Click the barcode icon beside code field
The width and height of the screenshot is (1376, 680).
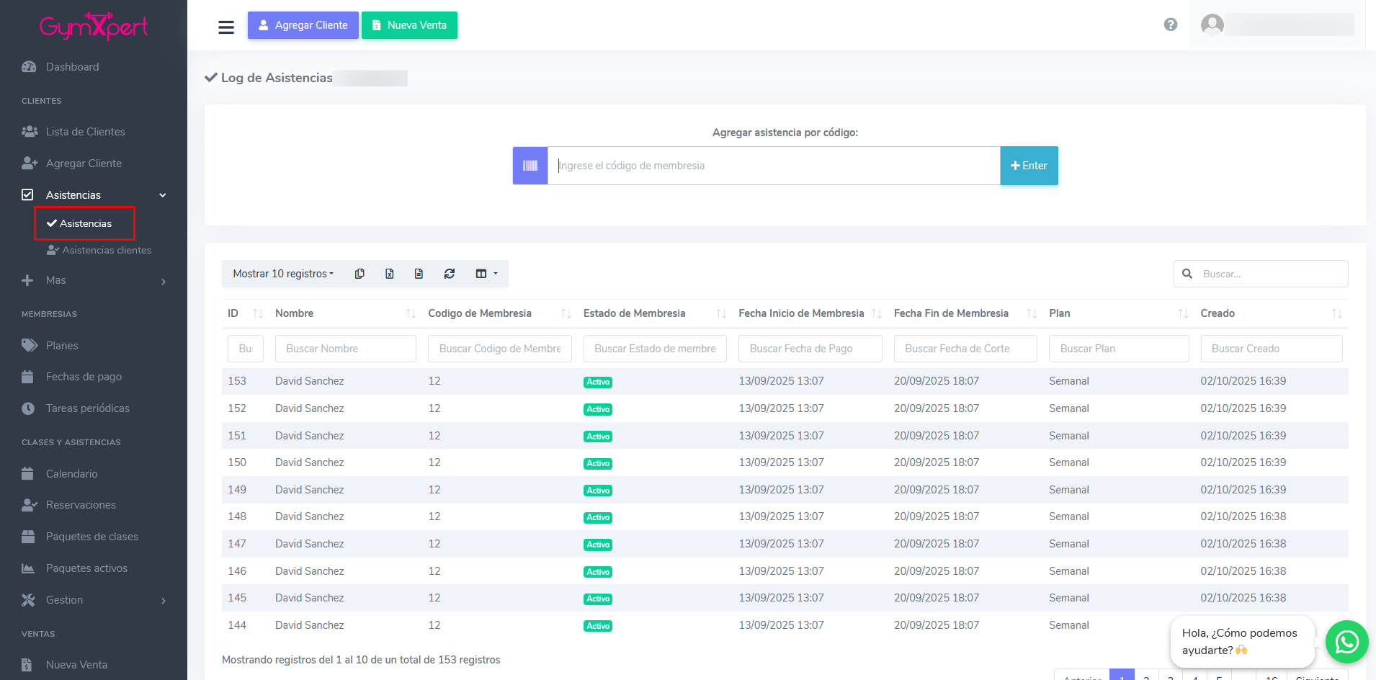coord(530,166)
